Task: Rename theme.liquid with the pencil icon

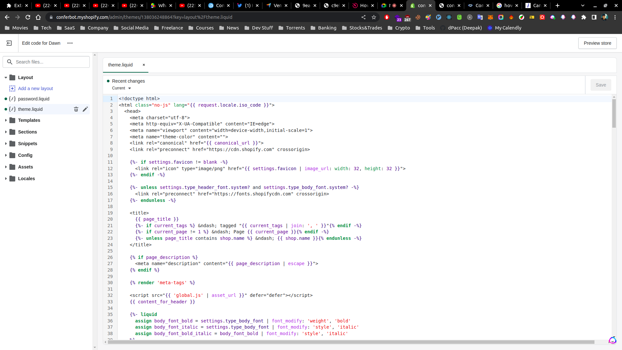Action: pyautogui.click(x=85, y=109)
